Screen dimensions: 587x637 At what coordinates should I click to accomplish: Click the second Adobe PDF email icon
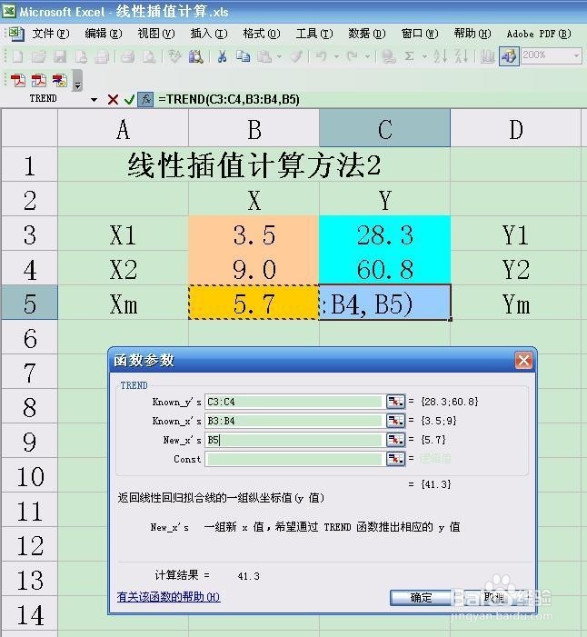pos(39,81)
